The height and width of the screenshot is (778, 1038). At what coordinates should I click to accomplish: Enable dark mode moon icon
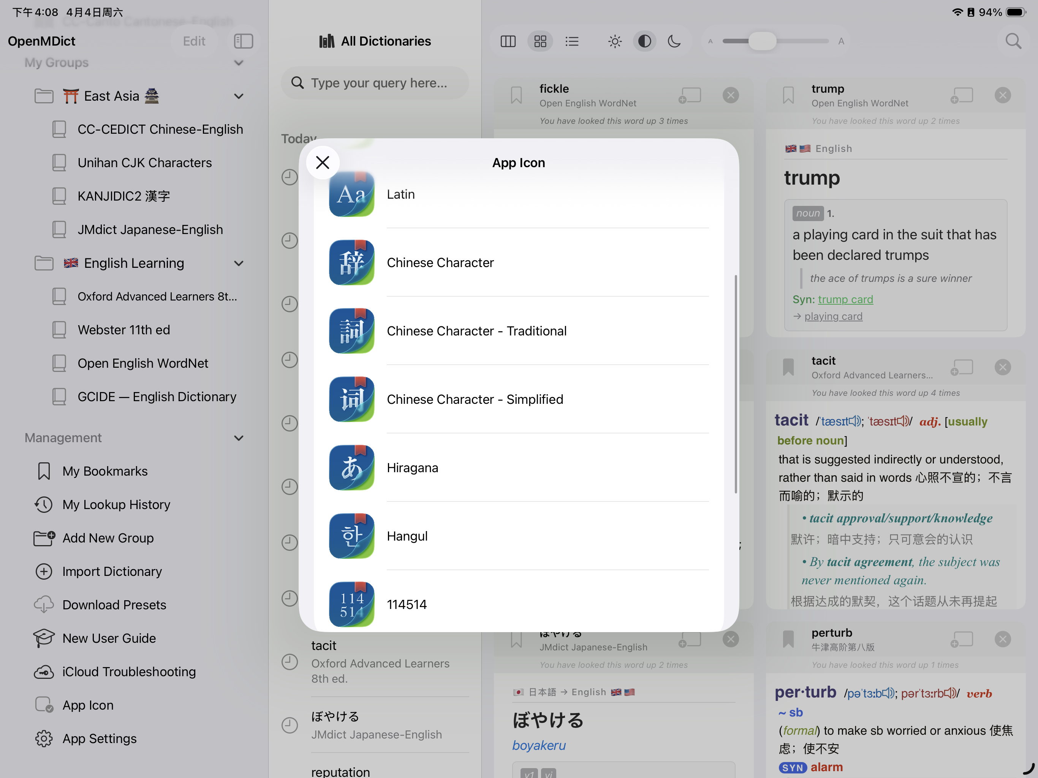click(x=674, y=41)
